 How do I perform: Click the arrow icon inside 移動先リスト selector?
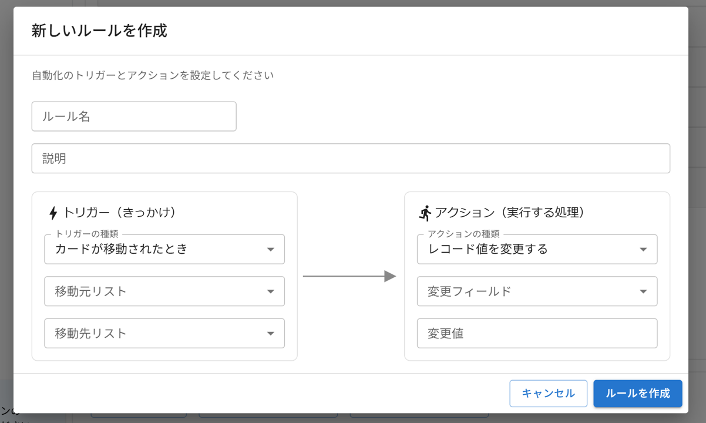271,333
